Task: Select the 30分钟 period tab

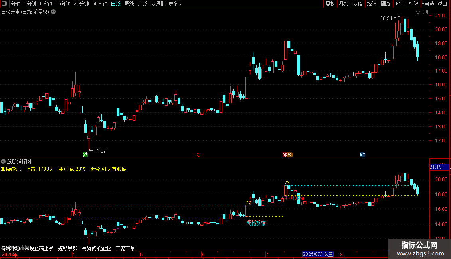Action: pyautogui.click(x=81, y=4)
